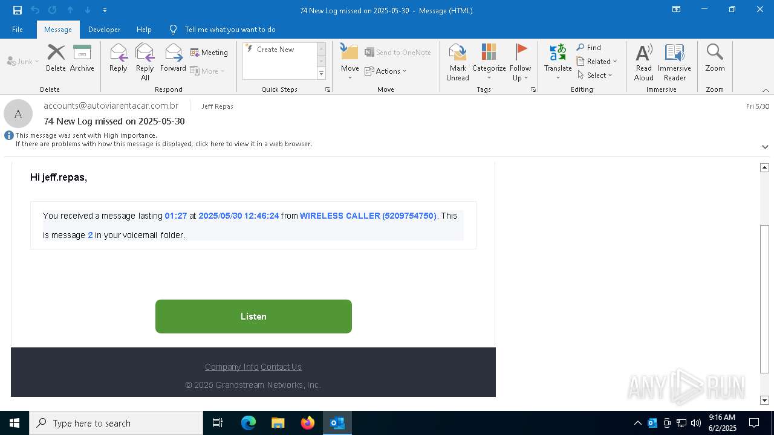The image size is (774, 435).
Task: Open the notification center
Action: [754, 423]
